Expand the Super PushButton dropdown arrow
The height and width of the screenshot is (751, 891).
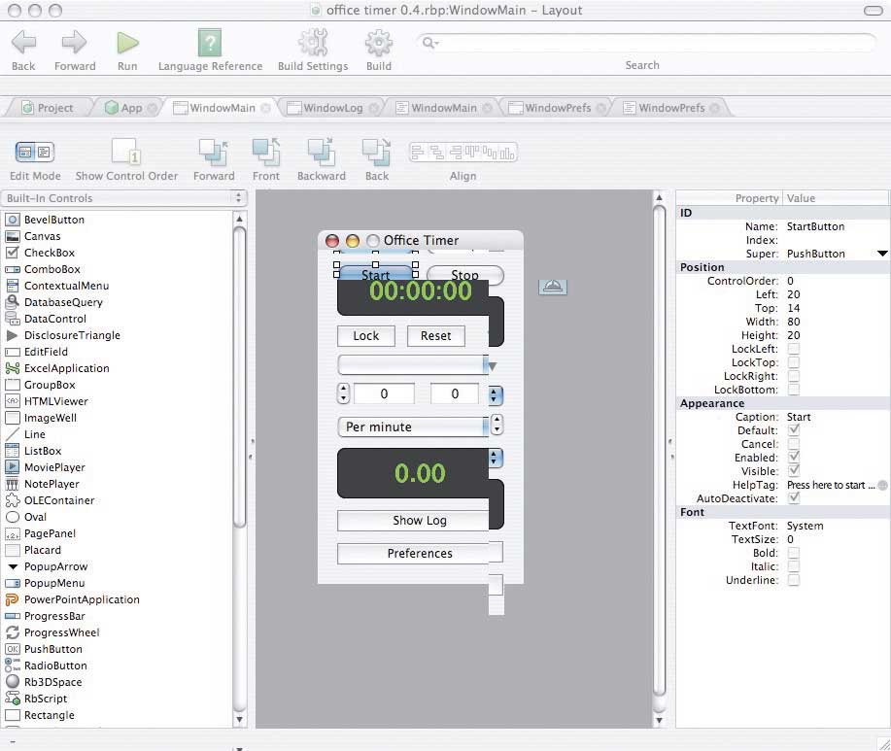pos(882,254)
